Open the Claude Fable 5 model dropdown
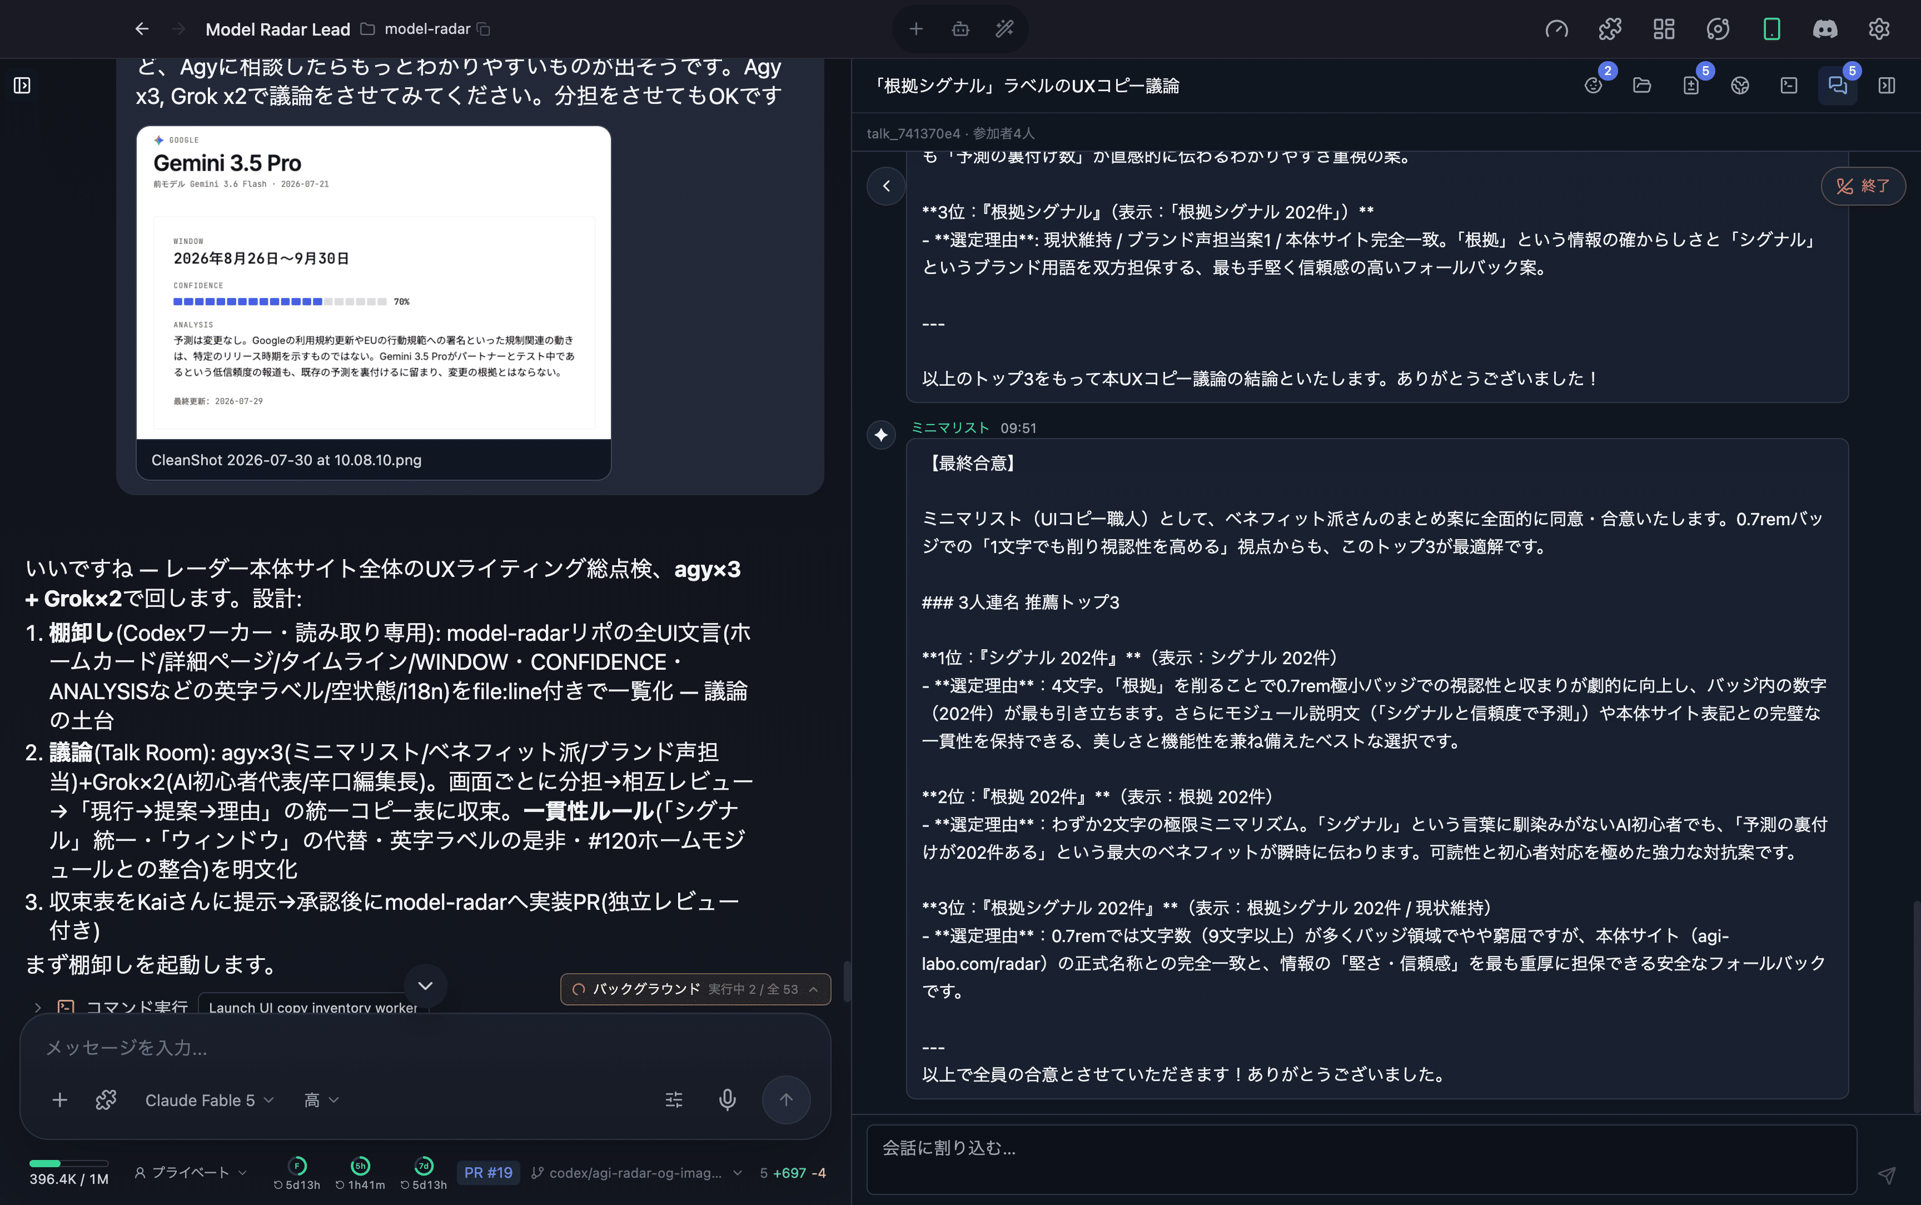 (210, 1100)
